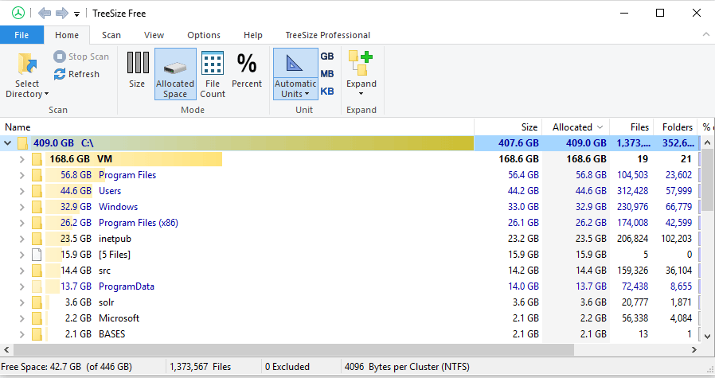715x378 pixels.
Task: Switch to the Home ribbon tab
Action: click(x=67, y=35)
